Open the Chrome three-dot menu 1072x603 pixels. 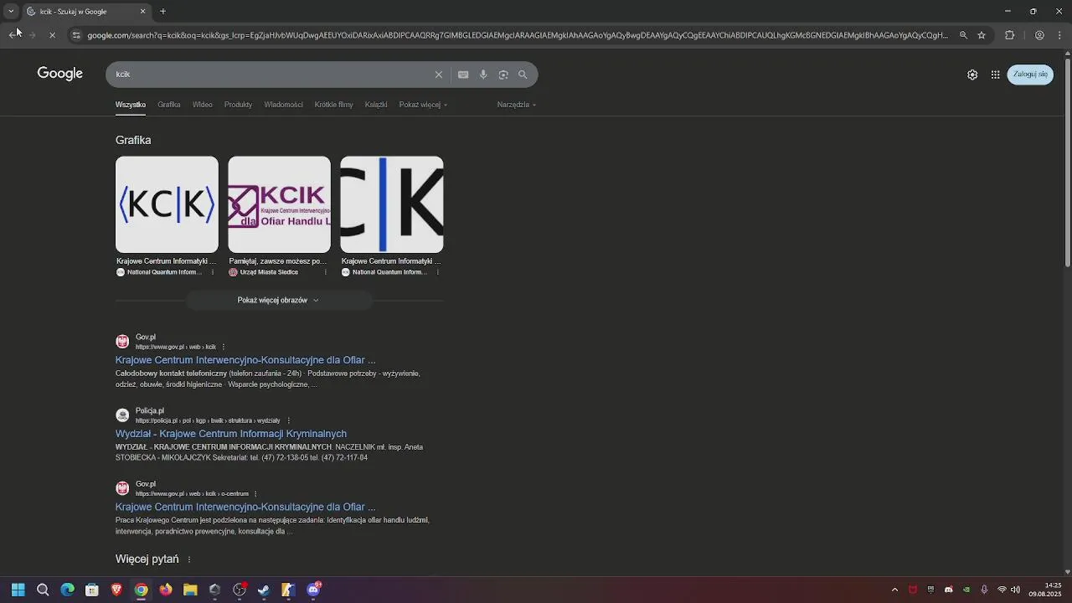[x=1060, y=35]
